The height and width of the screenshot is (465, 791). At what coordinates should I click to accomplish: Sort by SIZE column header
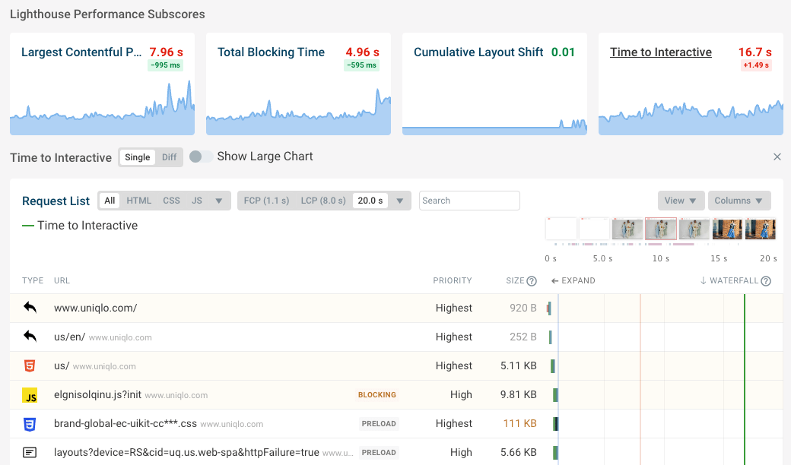[515, 280]
